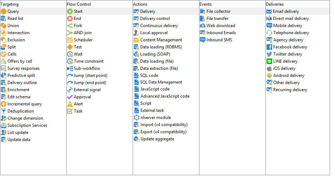Select the Time constraint entry
Screen dimensions: 335x182
[88, 61]
